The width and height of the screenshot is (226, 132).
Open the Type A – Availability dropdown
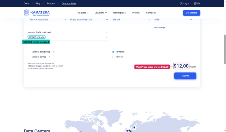(47, 20)
